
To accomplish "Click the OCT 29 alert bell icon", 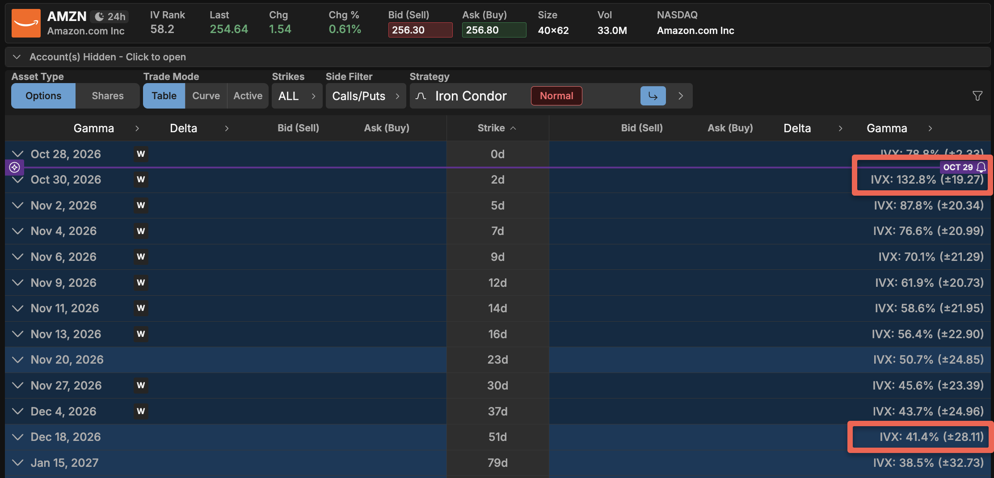I will [x=981, y=167].
